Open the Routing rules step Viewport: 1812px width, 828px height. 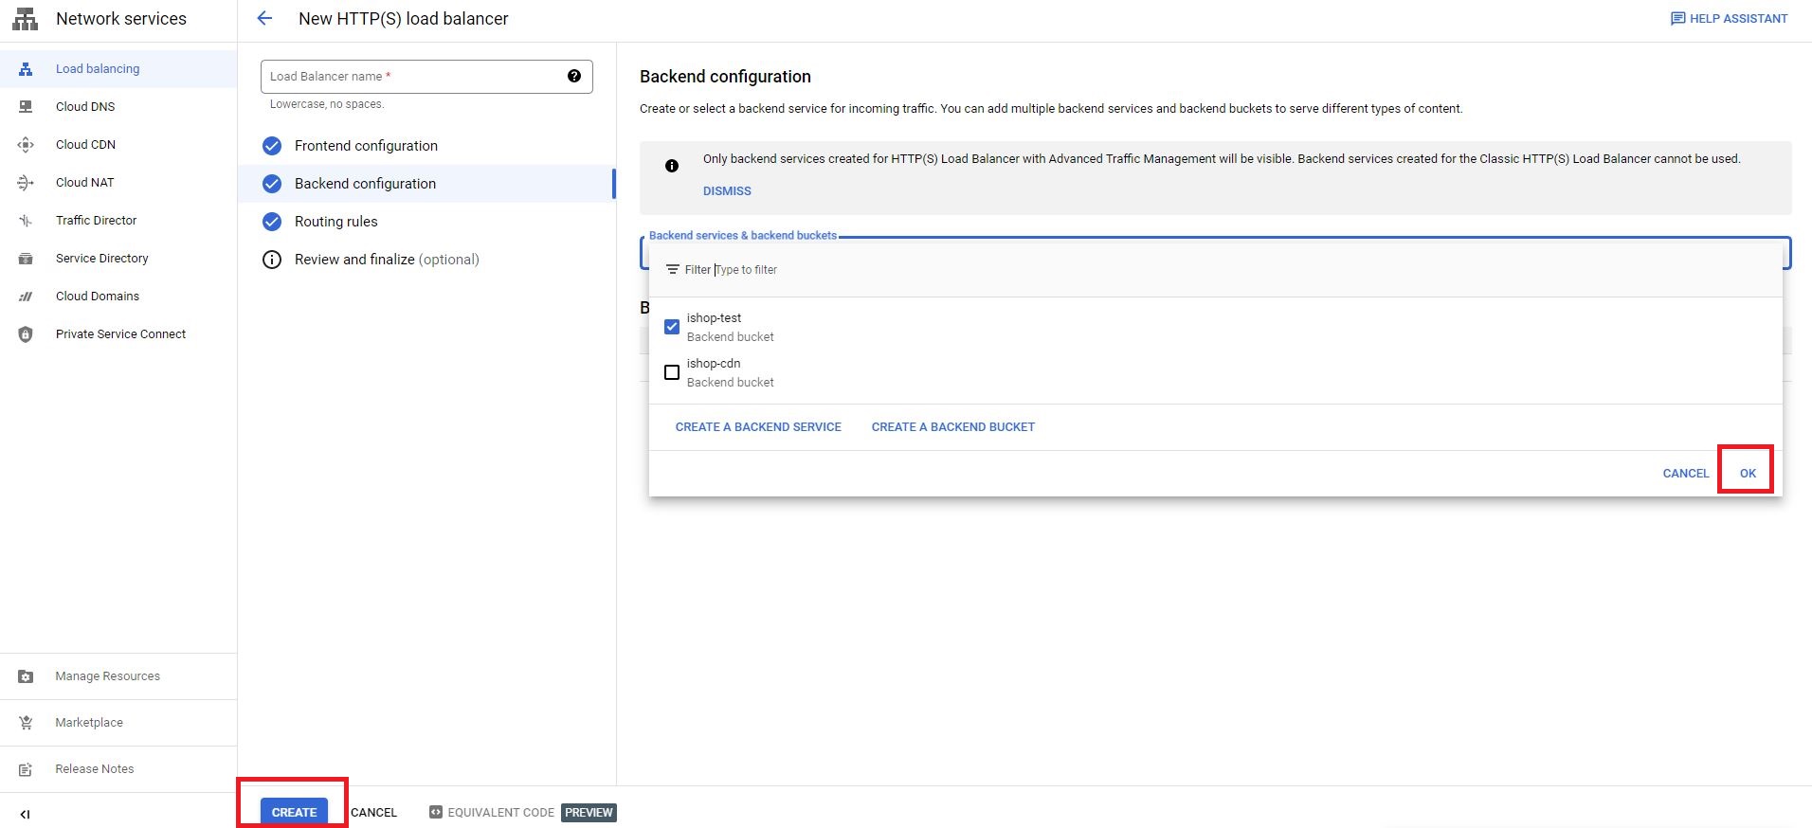335,222
